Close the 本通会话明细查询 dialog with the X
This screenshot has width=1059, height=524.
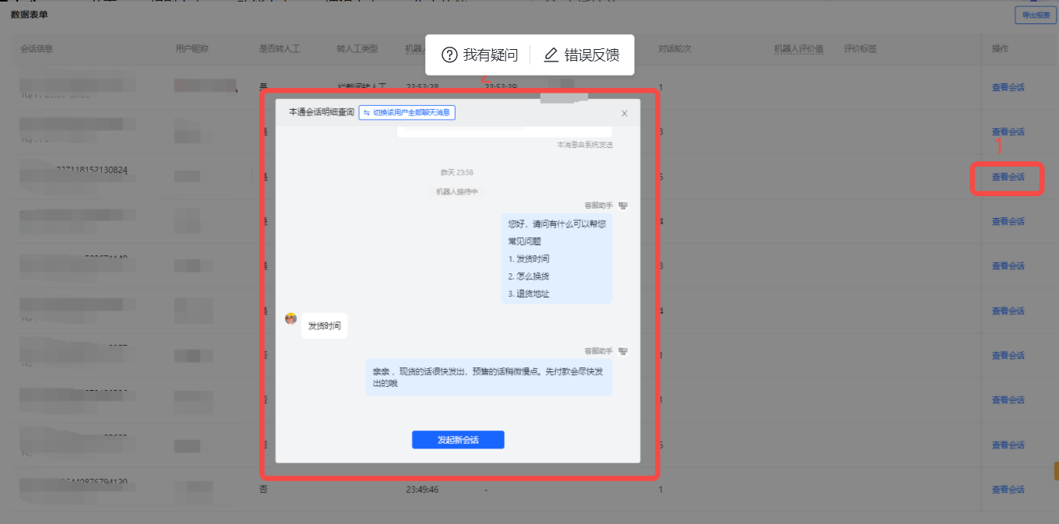[624, 114]
